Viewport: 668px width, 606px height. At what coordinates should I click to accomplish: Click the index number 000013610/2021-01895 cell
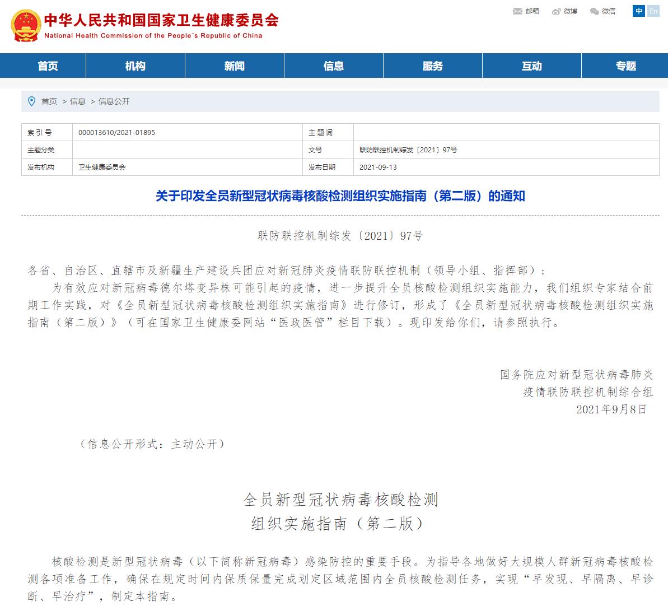(116, 133)
